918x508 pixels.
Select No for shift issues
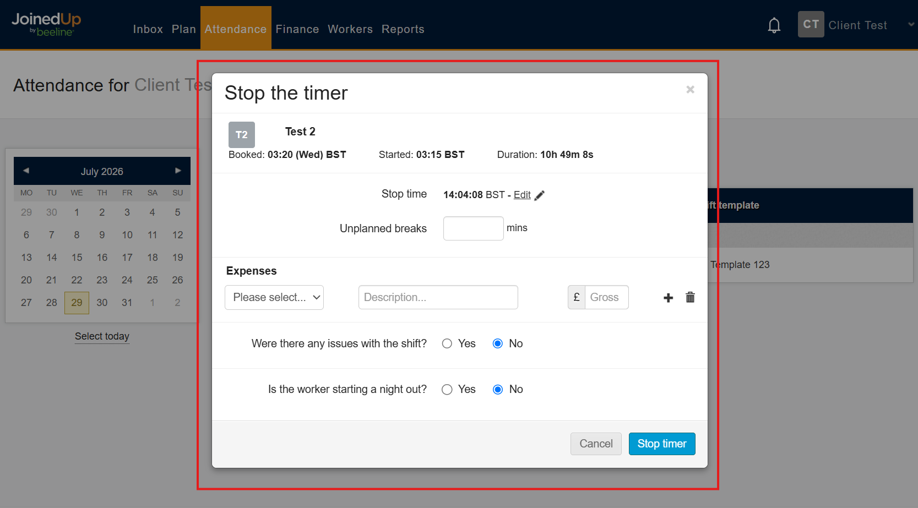[x=498, y=343]
